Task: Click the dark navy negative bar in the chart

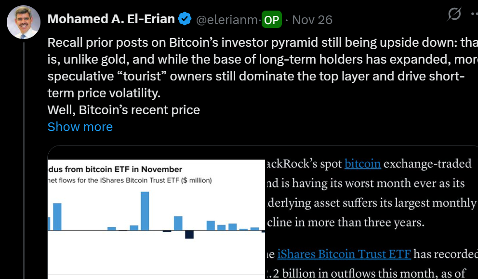Action: coord(189,235)
